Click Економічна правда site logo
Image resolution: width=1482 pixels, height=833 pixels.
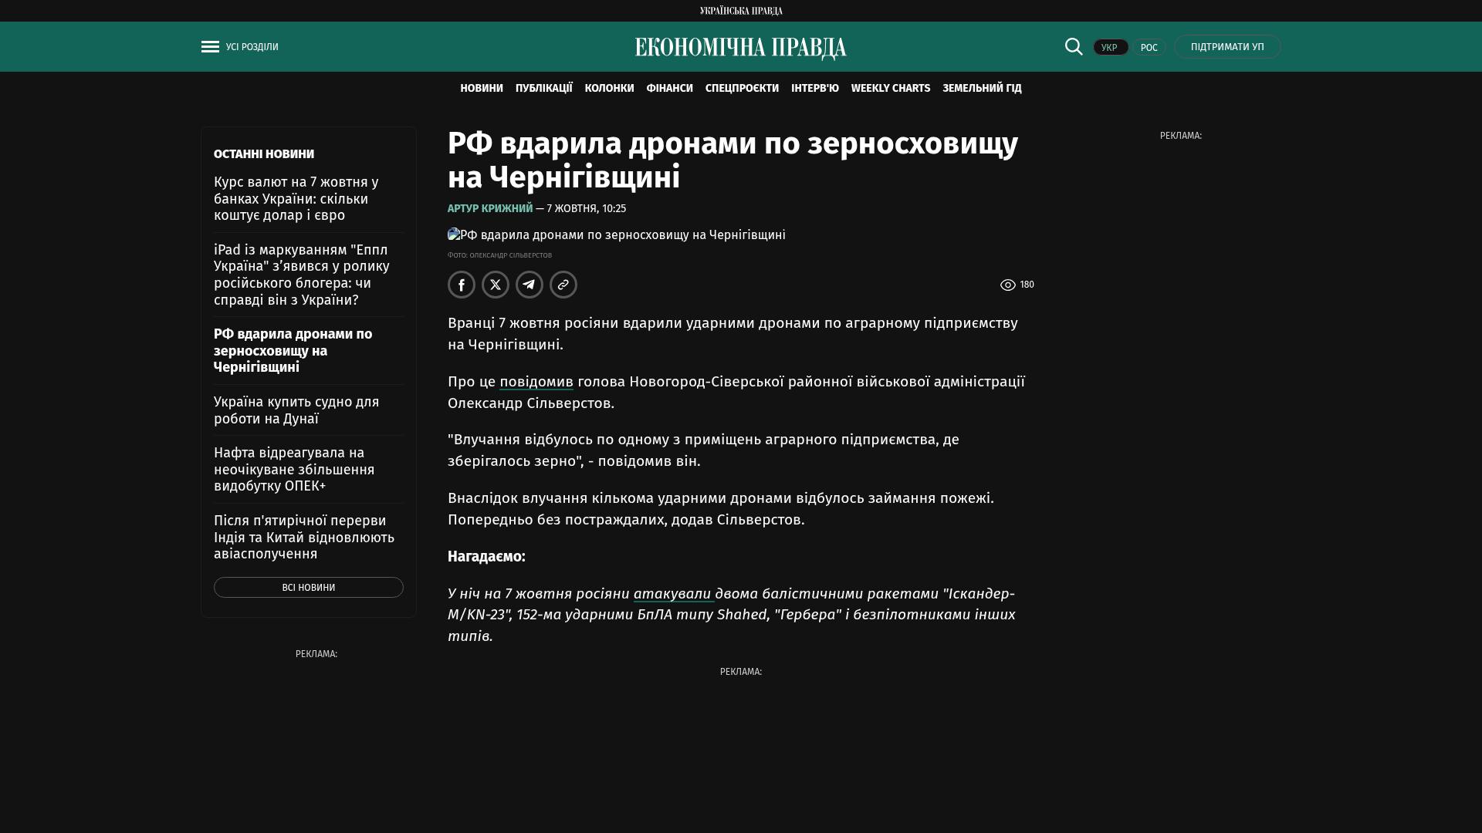(741, 48)
